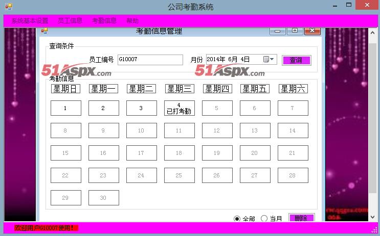Click the 星期日 header label
380x236 pixels.
pyautogui.click(x=65, y=89)
